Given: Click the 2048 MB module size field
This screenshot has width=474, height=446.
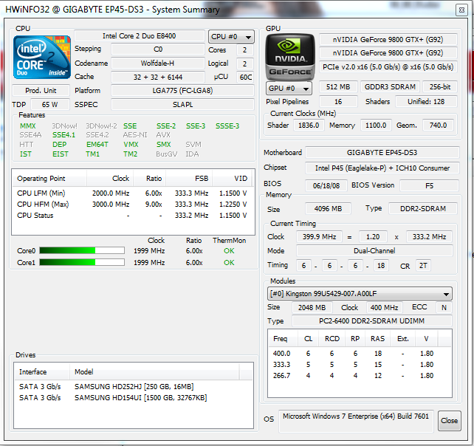Looking at the screenshot, I should 312,307.
